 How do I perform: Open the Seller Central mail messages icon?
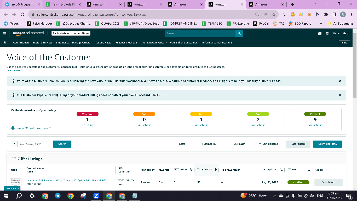(x=320, y=33)
